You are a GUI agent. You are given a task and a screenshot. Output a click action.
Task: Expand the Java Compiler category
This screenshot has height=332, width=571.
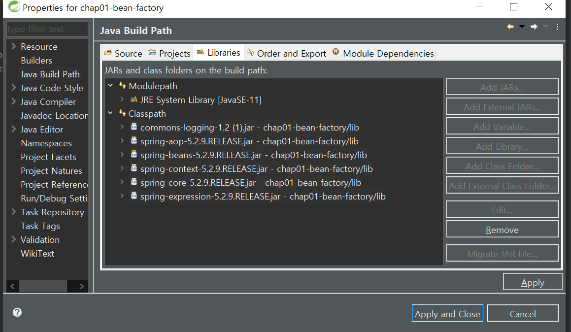(x=14, y=101)
